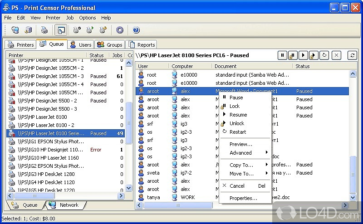Click the pause job button above the list
Image resolution: width=363 pixels, height=224 pixels.
tap(283, 55)
